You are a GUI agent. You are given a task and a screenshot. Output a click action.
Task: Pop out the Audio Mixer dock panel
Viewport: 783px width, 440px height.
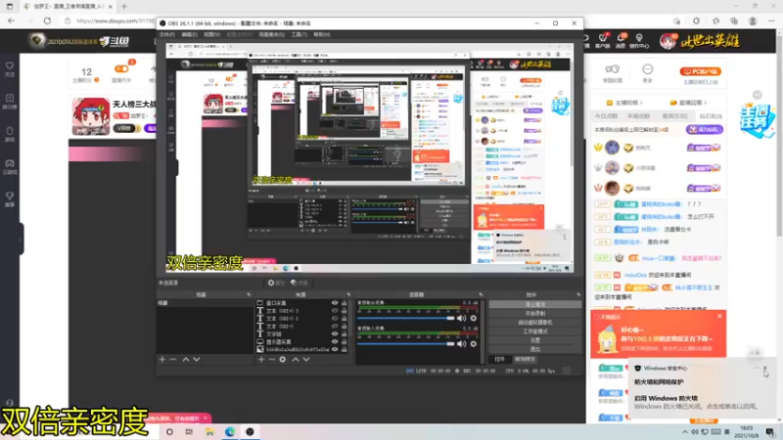481,295
